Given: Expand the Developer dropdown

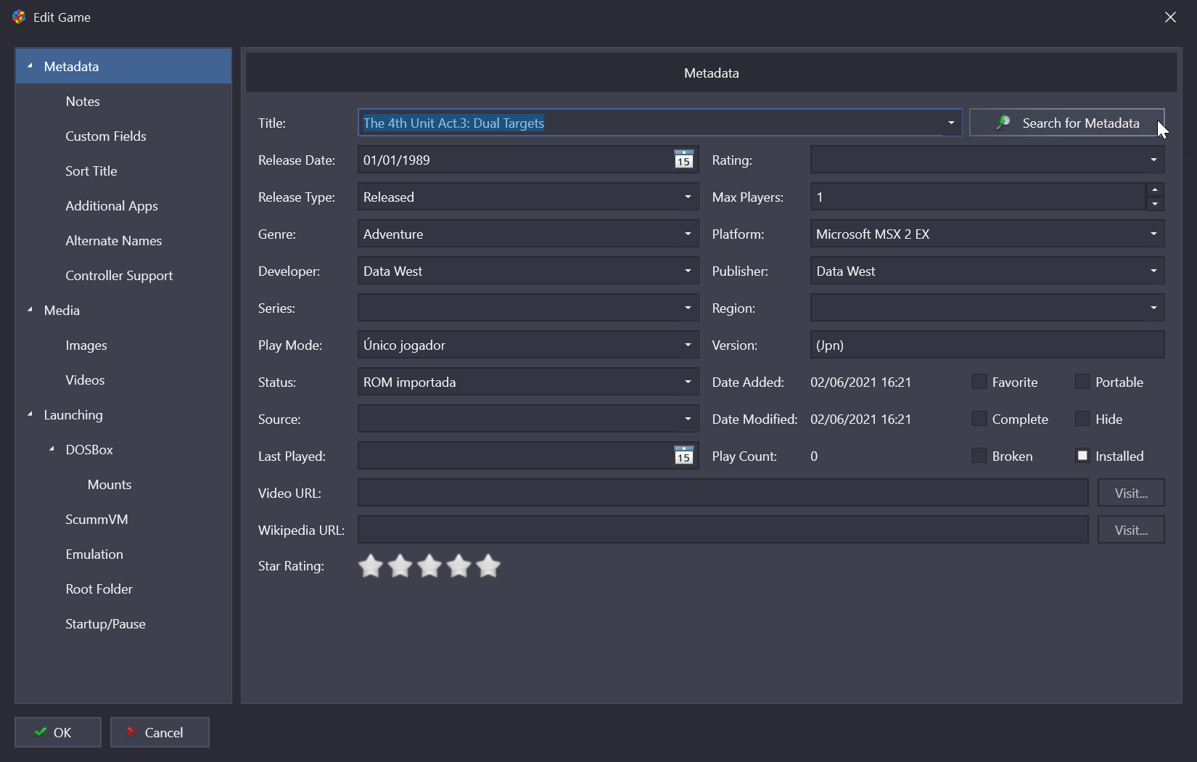Looking at the screenshot, I should [688, 271].
